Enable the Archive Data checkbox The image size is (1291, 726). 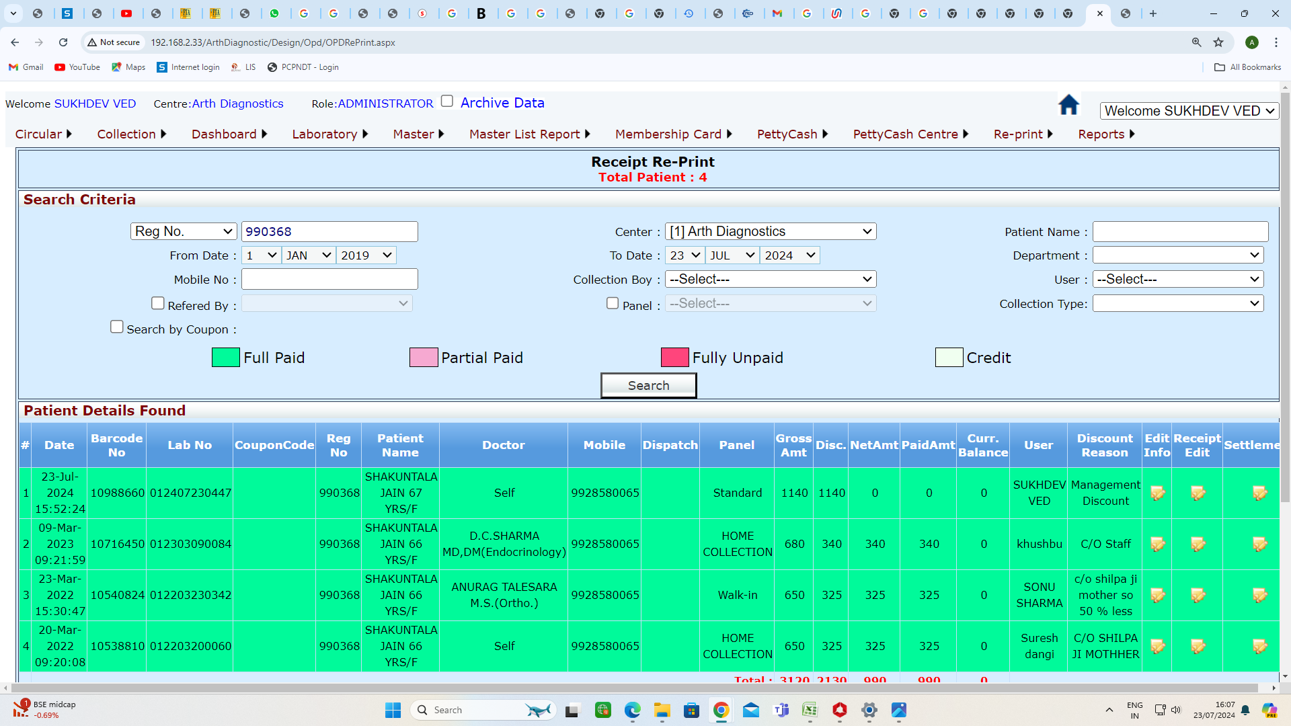click(447, 102)
